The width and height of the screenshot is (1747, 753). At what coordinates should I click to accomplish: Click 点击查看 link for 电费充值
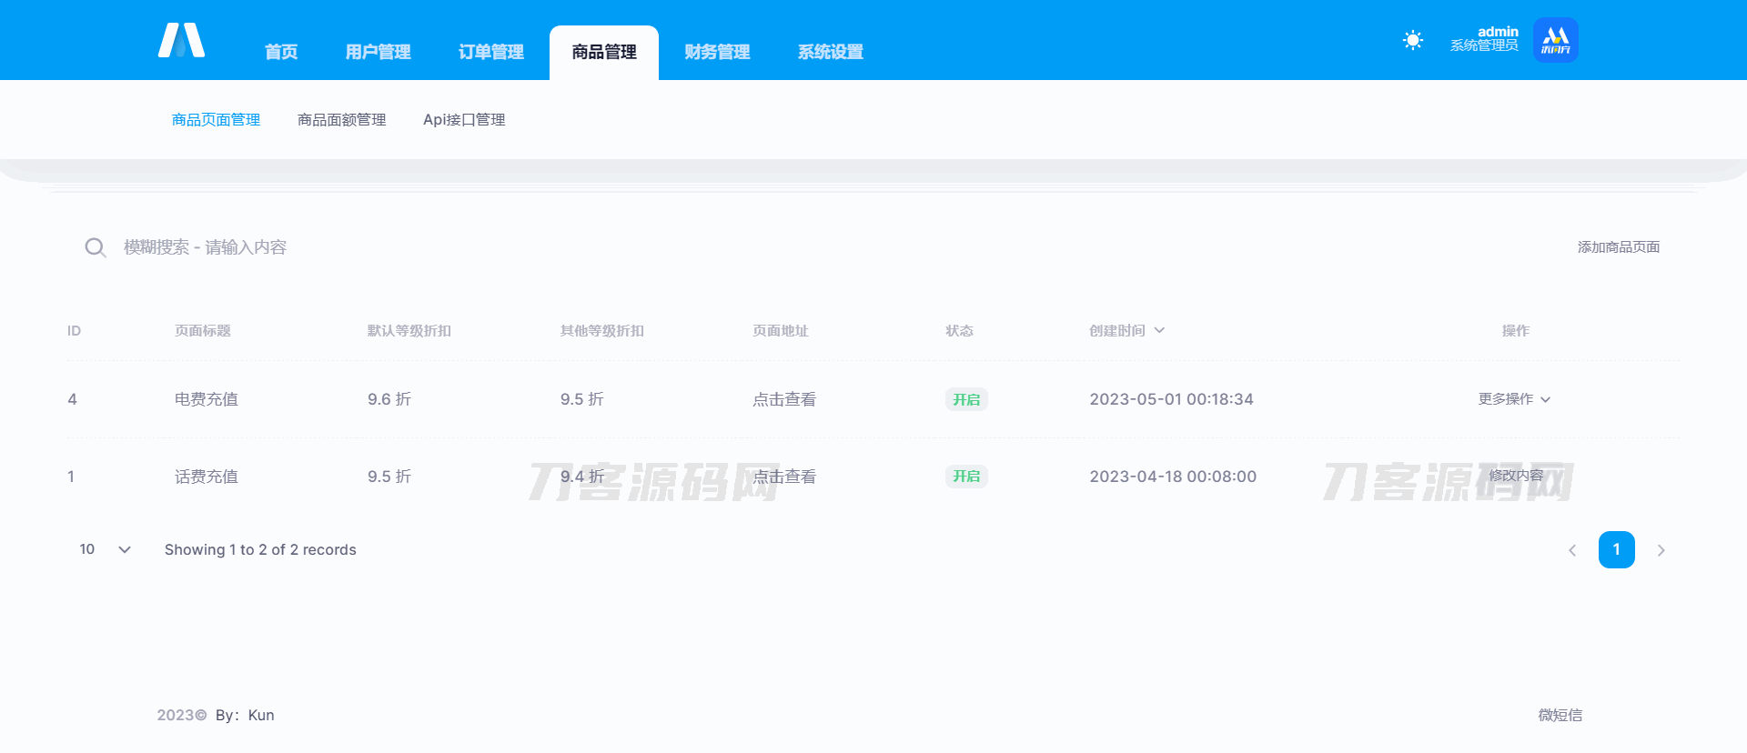783,399
